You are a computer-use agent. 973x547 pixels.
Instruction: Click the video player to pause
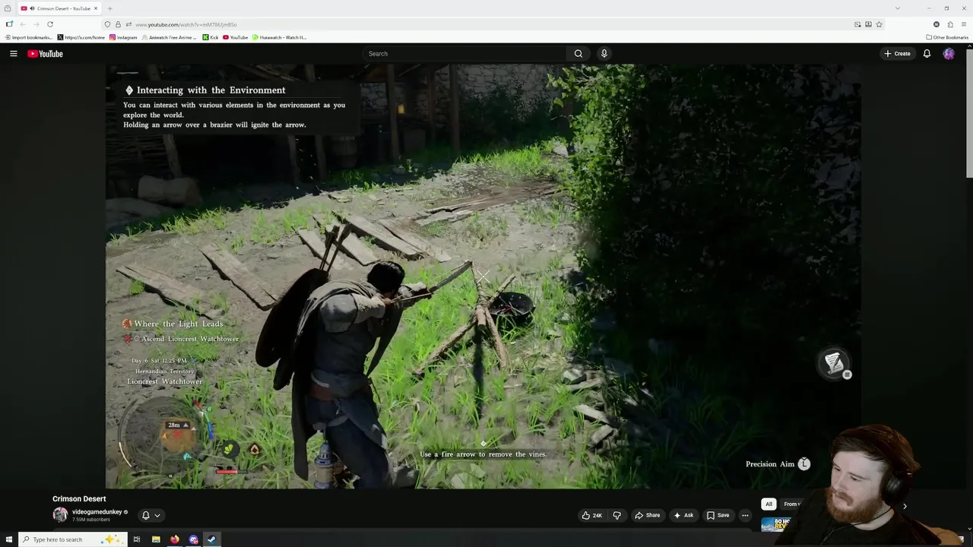coord(483,276)
